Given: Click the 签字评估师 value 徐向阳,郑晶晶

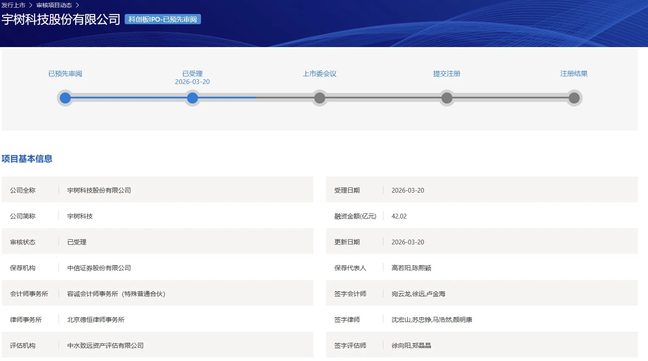Looking at the screenshot, I should tap(411, 346).
